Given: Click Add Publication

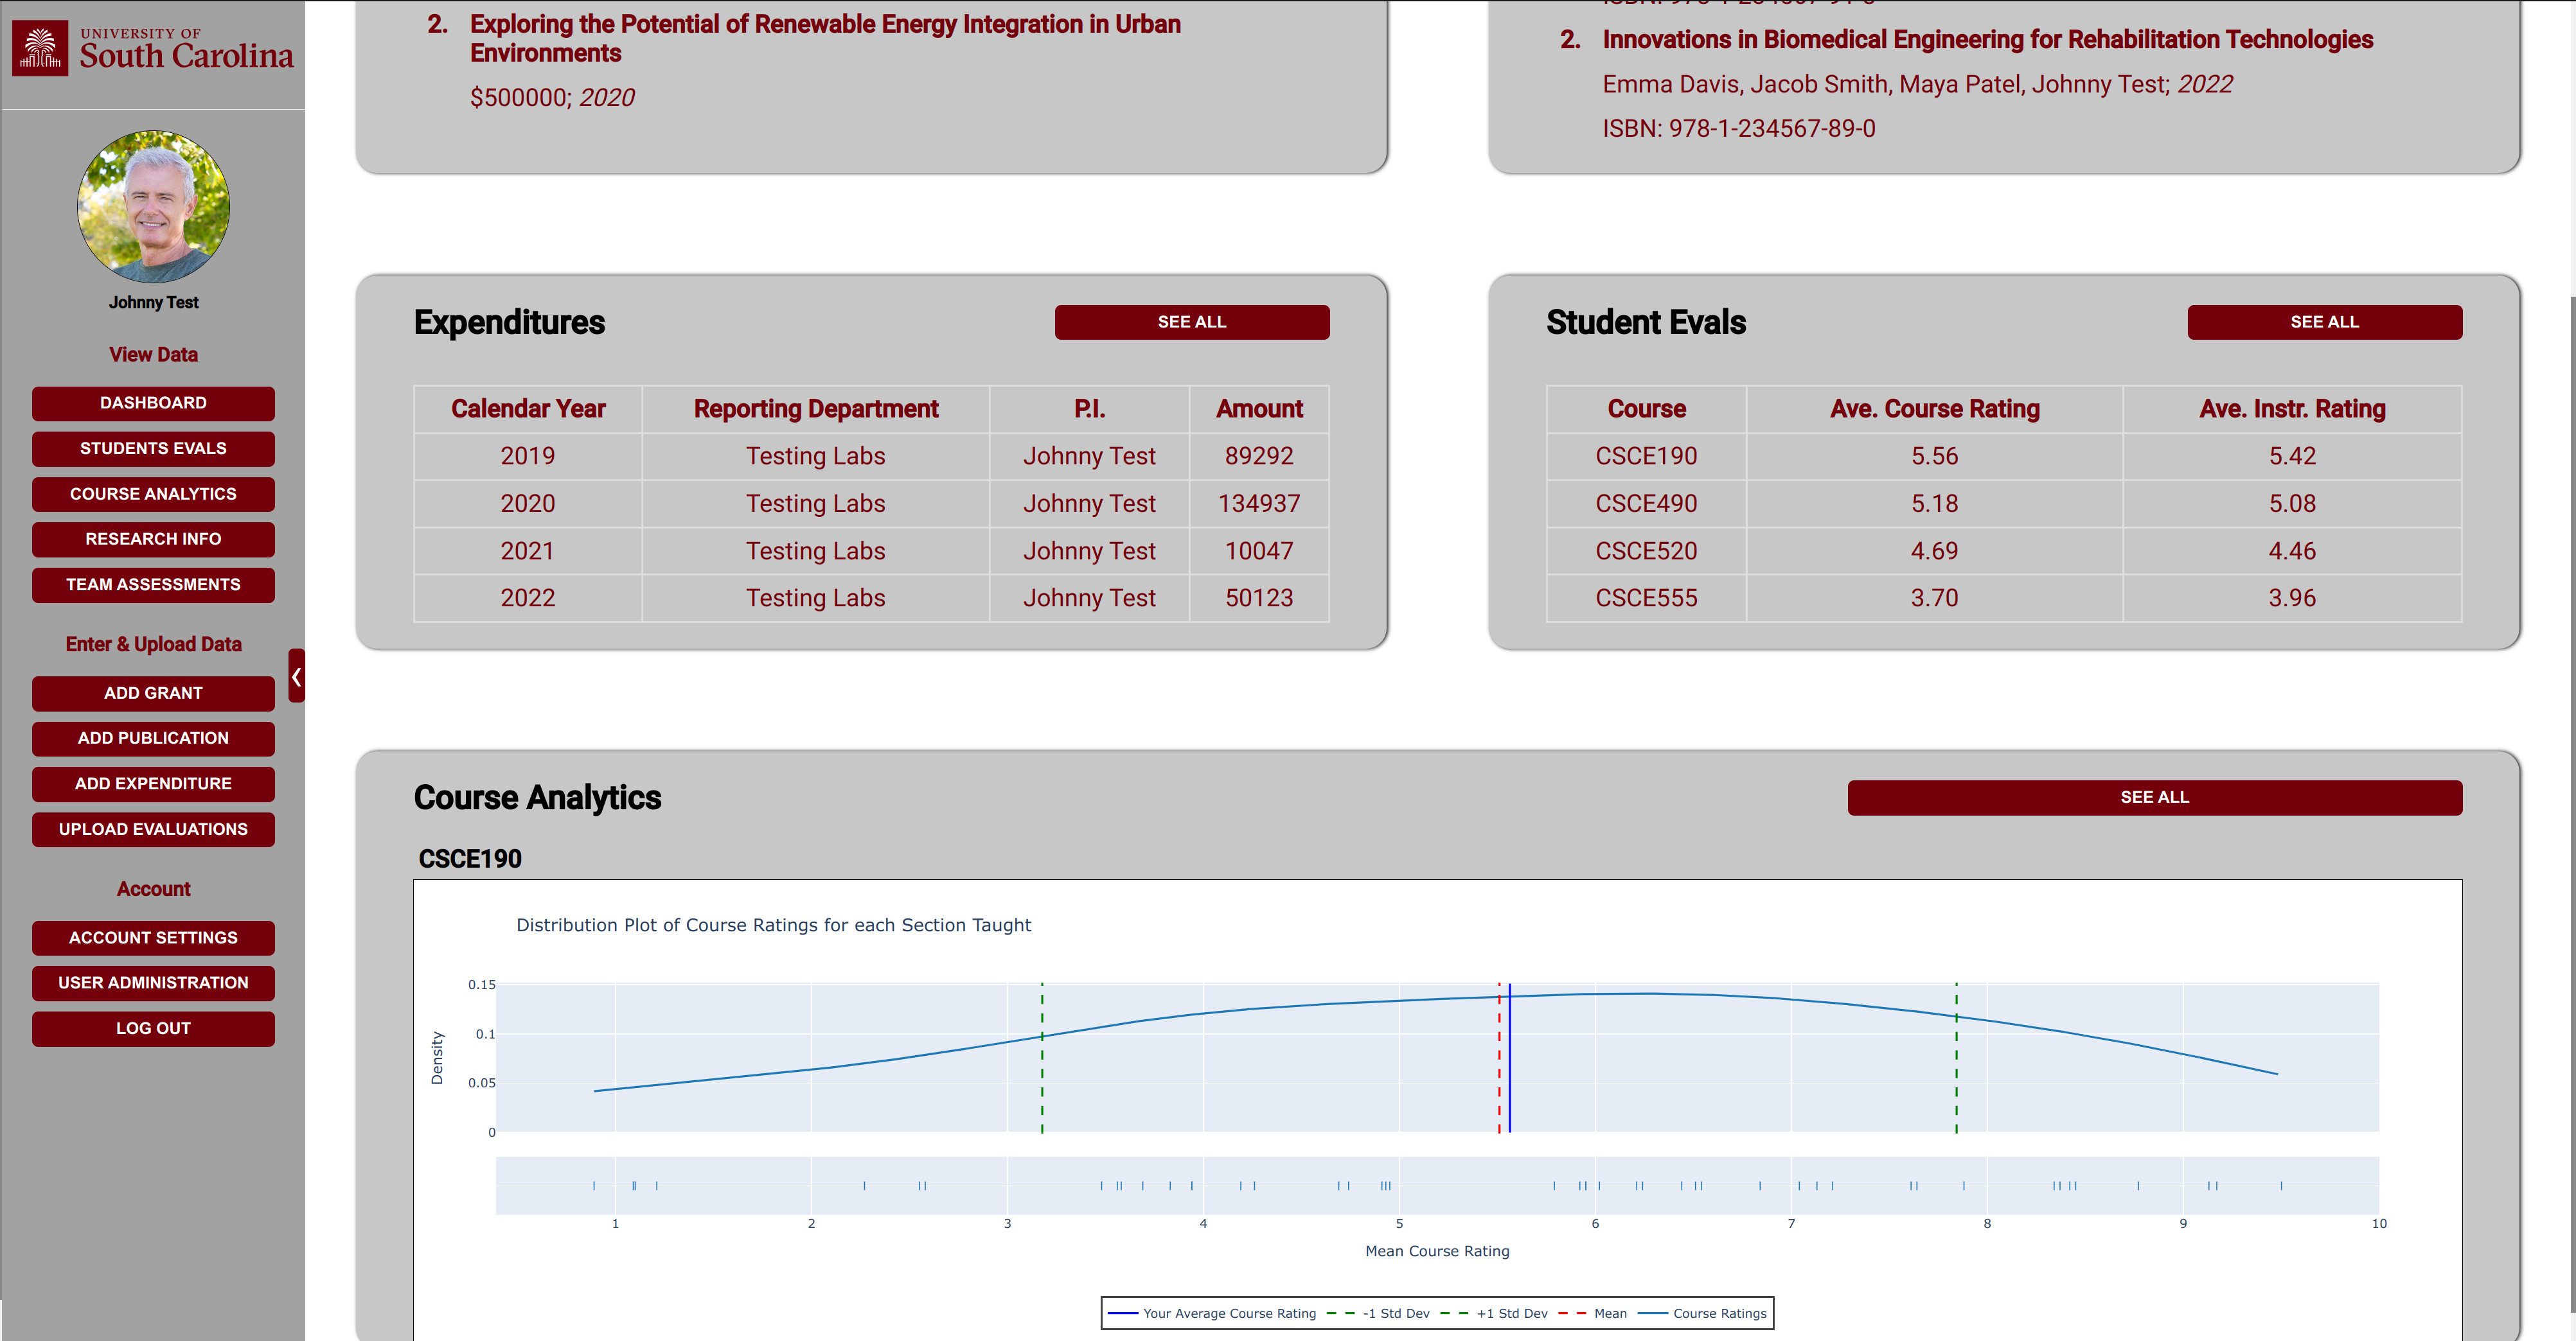Looking at the screenshot, I should (152, 739).
